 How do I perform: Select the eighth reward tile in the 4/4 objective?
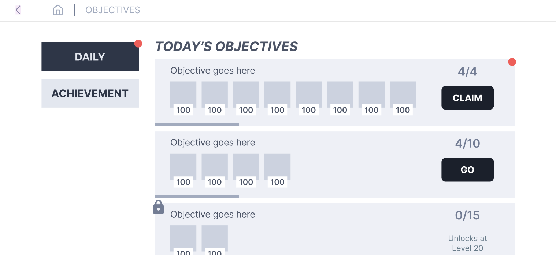pos(403,98)
